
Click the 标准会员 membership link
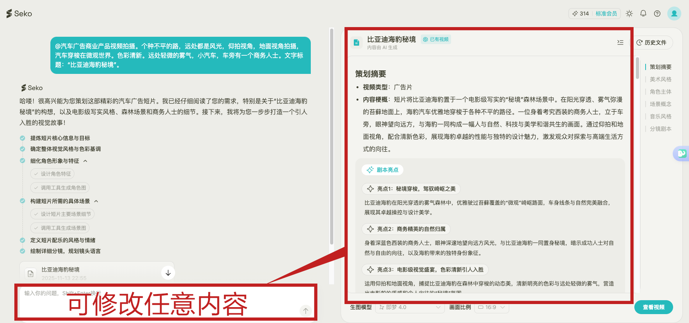point(606,14)
